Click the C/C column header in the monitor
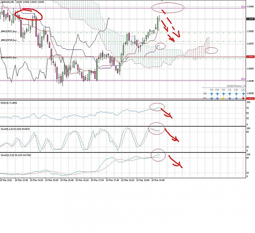Image resolution: width=255 pixels, height=233 pixels. pyautogui.click(x=243, y=90)
